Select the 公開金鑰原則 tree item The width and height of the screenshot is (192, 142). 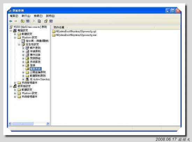coord(38,72)
